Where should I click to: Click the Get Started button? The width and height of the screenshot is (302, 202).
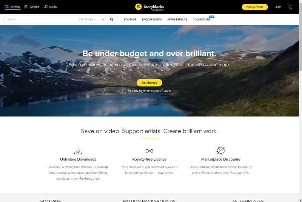[149, 82]
